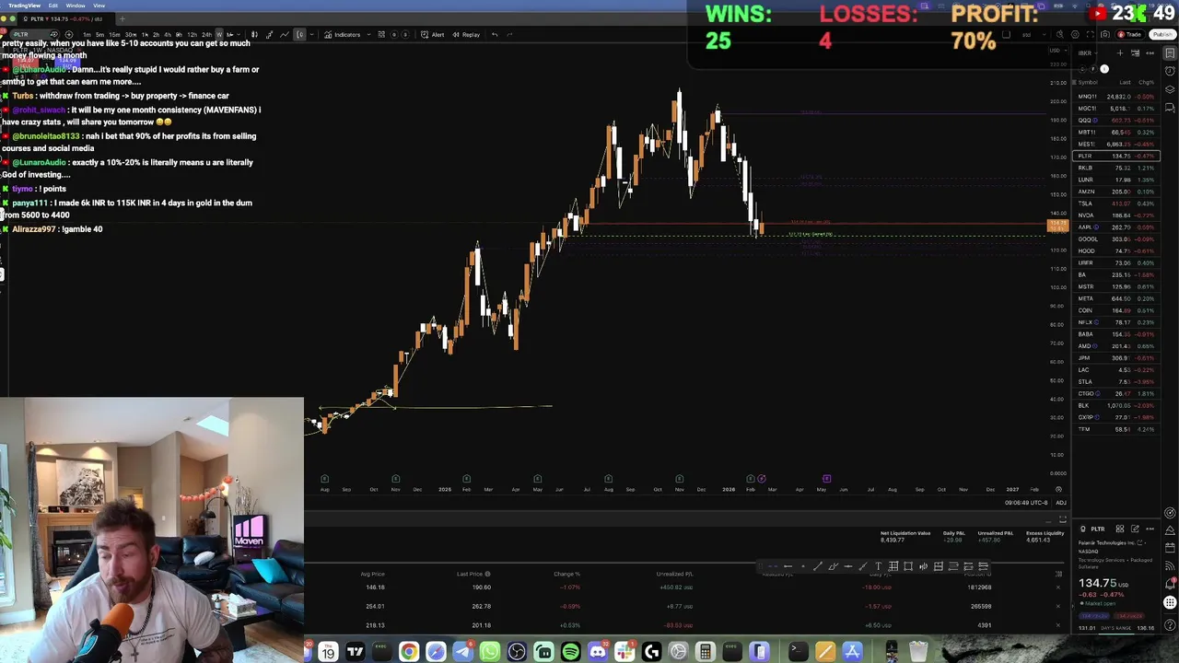Open the View menu
Screen dimensions: 1179x663
(x=99, y=6)
